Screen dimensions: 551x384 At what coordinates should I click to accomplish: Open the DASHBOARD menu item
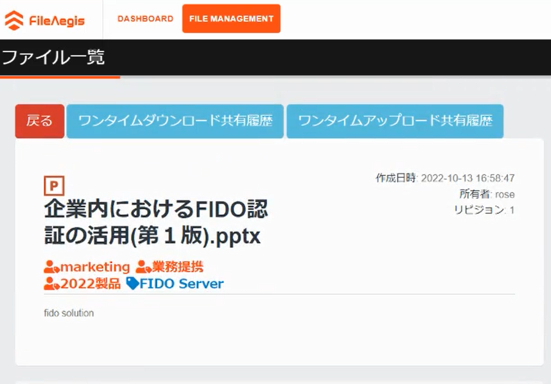pyautogui.click(x=146, y=19)
